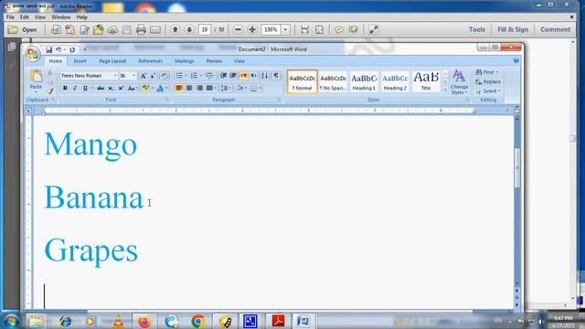Click the Find button
The width and height of the screenshot is (585, 329).
486,72
